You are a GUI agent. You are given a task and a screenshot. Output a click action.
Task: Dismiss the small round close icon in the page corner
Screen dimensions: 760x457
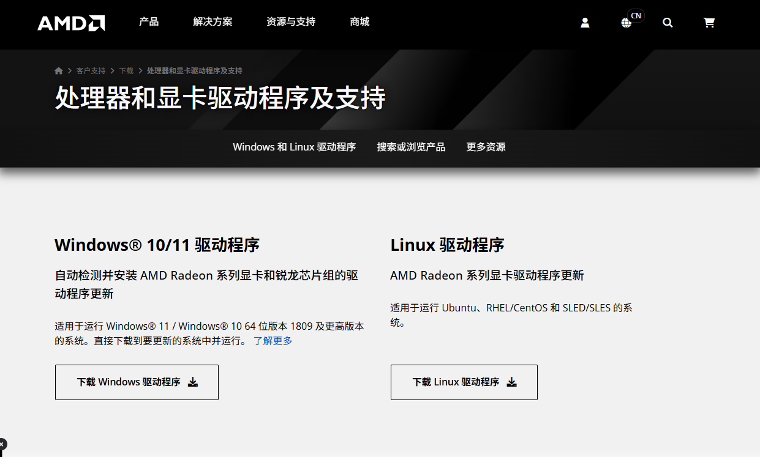(2, 444)
